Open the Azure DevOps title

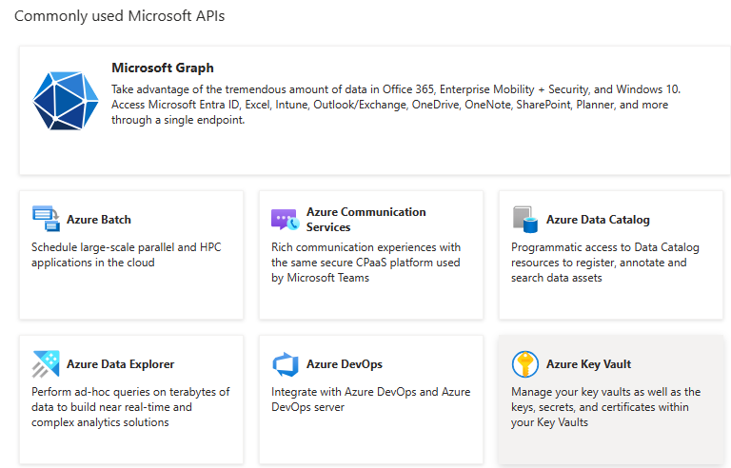(x=344, y=364)
